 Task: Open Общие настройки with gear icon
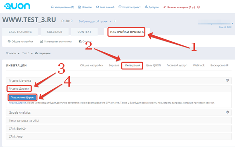[x=20, y=42]
